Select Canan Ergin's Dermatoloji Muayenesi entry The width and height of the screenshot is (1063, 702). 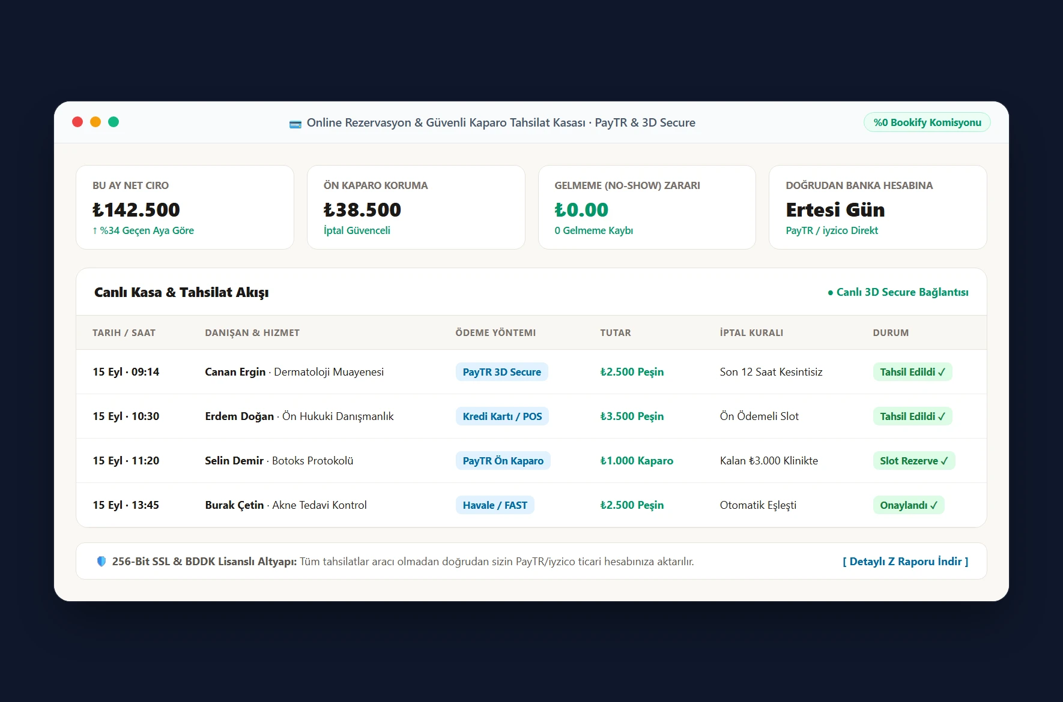(x=294, y=372)
